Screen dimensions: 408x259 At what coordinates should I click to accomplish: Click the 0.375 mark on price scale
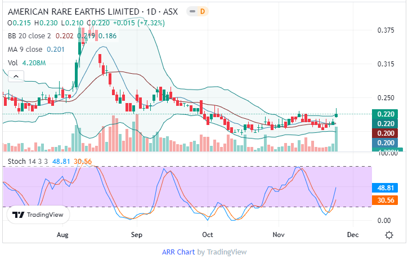384,30
